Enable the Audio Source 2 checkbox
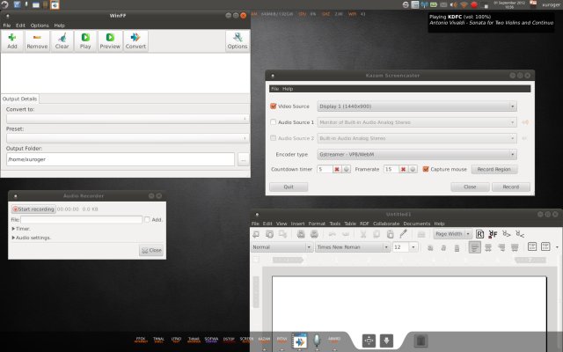Image resolution: width=563 pixels, height=352 pixels. [x=274, y=138]
